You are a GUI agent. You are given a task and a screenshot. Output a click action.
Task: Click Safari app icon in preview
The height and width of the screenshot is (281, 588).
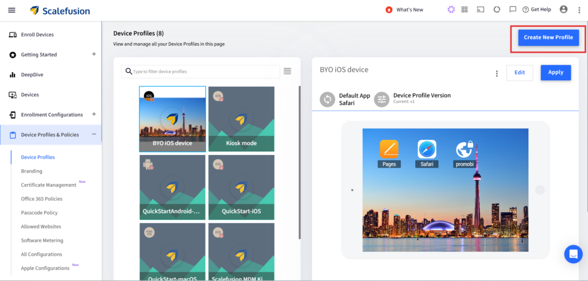pyautogui.click(x=427, y=149)
